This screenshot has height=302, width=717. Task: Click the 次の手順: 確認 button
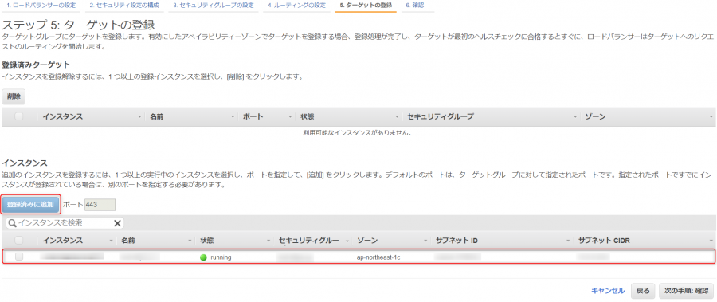pos(687,291)
